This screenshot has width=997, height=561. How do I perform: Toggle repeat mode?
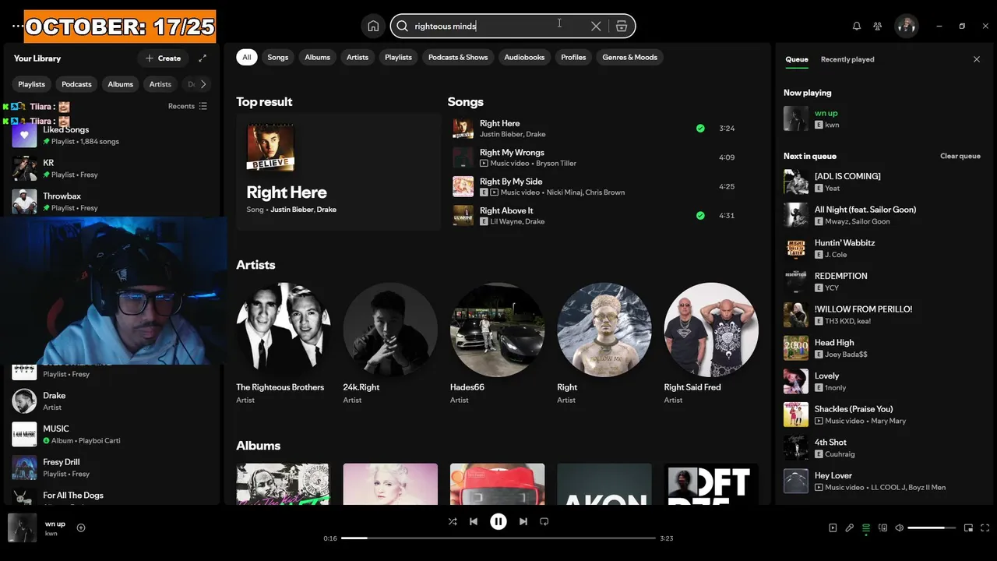(544, 521)
